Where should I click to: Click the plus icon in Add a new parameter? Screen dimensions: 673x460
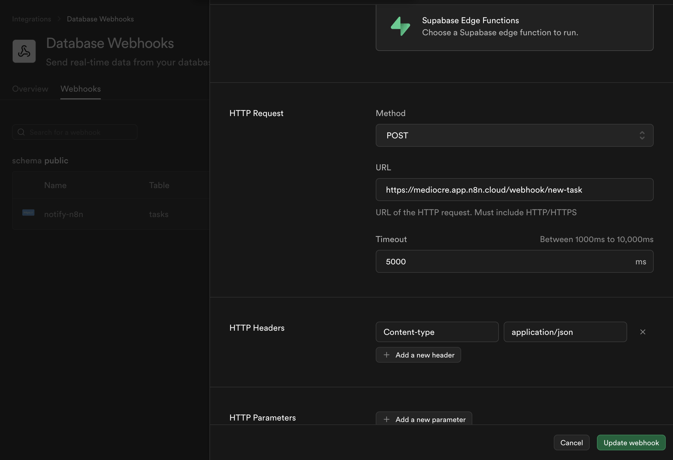pyautogui.click(x=387, y=419)
